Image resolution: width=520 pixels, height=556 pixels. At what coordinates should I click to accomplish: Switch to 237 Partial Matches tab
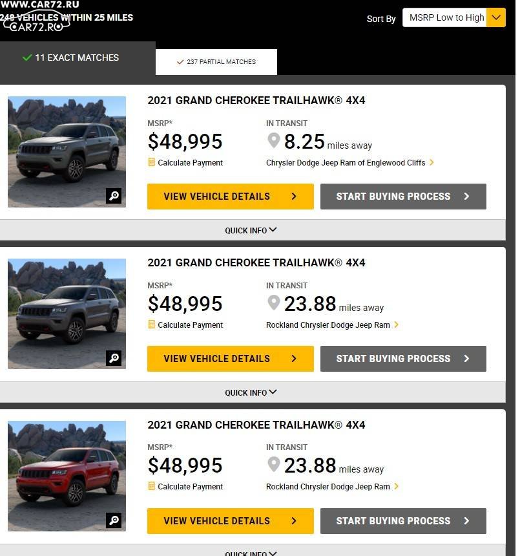tap(216, 62)
